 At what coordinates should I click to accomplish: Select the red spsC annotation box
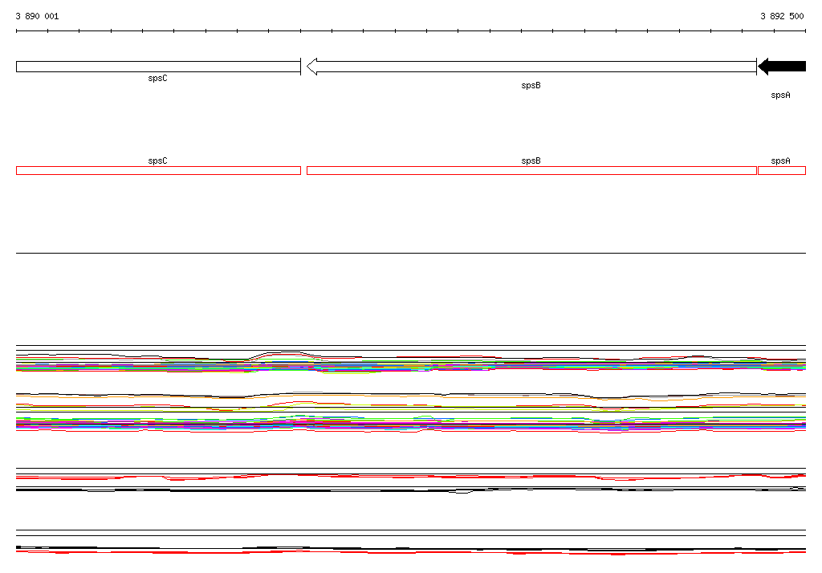[158, 170]
